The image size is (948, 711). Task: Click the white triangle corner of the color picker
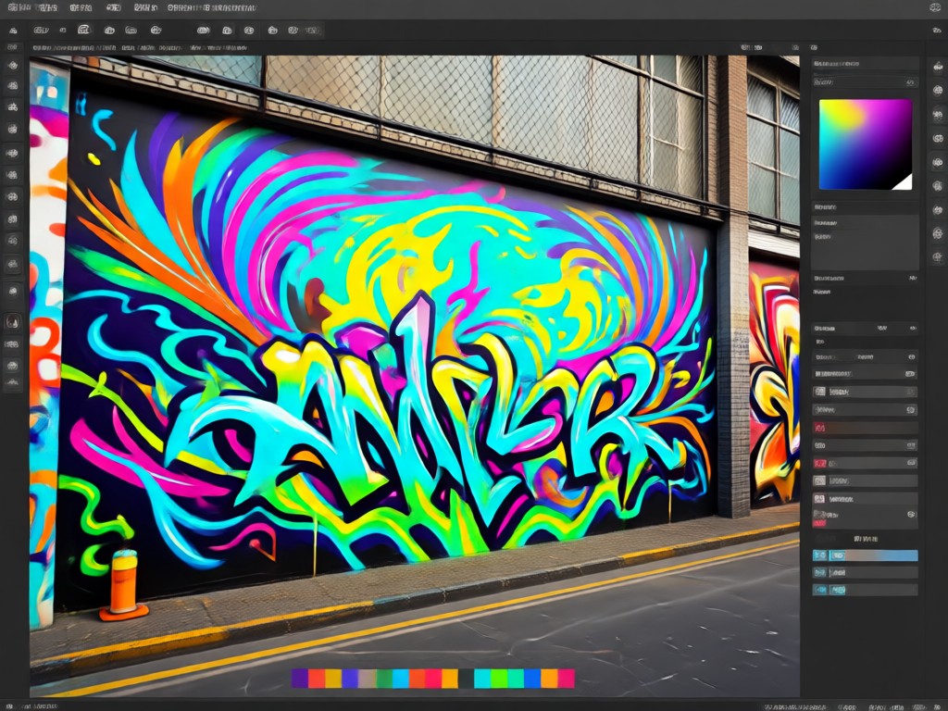pos(905,184)
